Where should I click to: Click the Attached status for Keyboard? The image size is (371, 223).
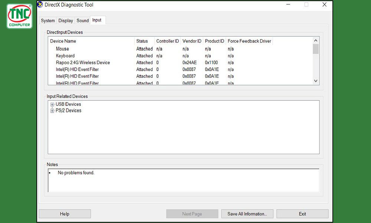[144, 56]
